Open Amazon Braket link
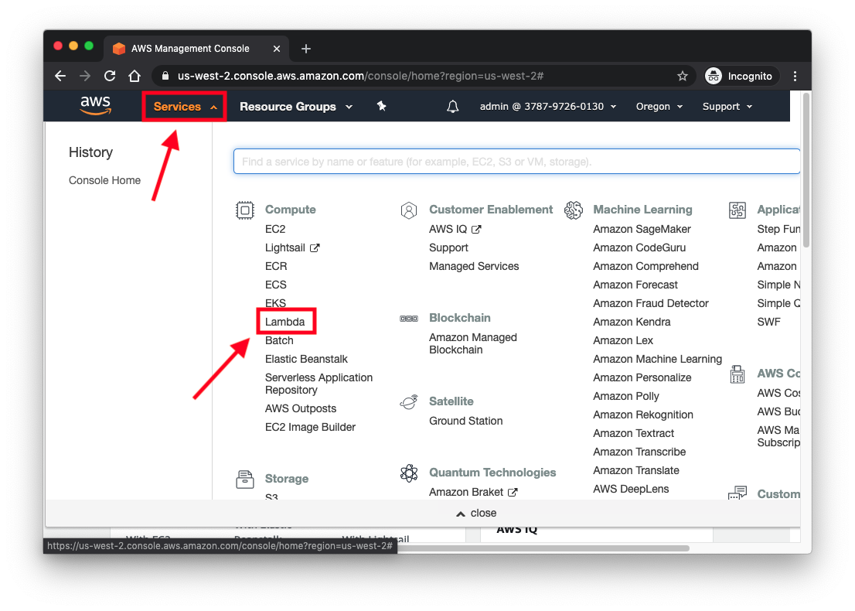Screen dimensions: 855x611 [x=473, y=492]
